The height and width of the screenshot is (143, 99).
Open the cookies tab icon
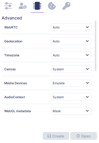[x=52, y=6]
